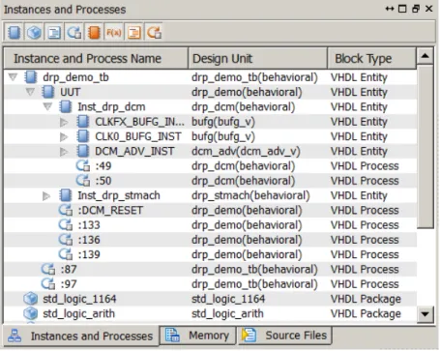Click the package icon beside std_logic_arith
The image size is (440, 351).
click(x=31, y=313)
